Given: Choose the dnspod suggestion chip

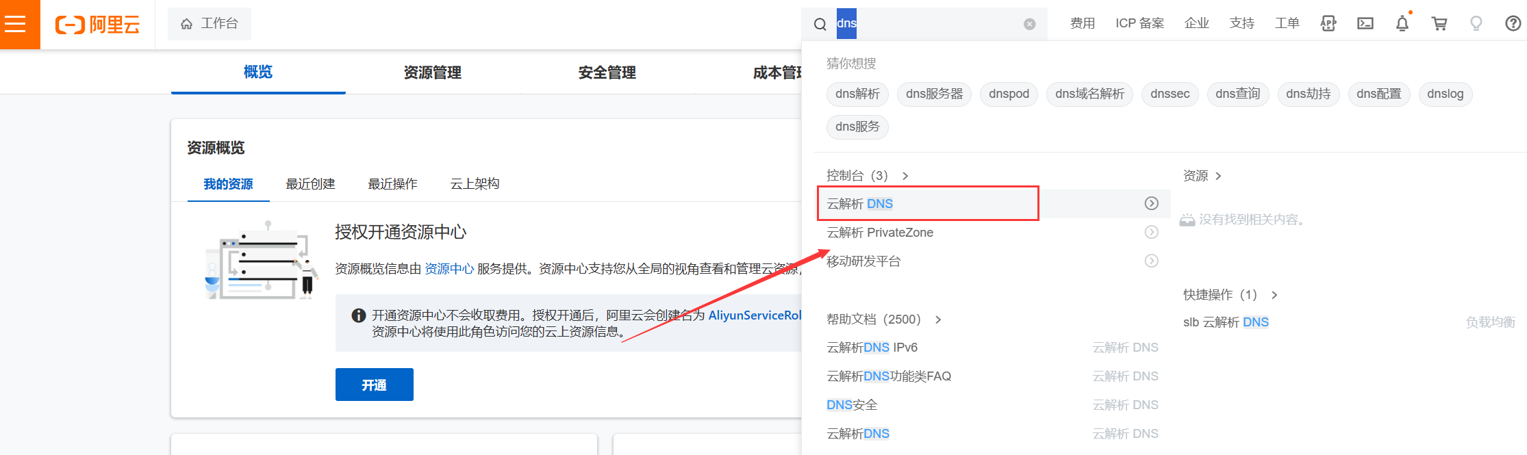Looking at the screenshot, I should (1009, 94).
